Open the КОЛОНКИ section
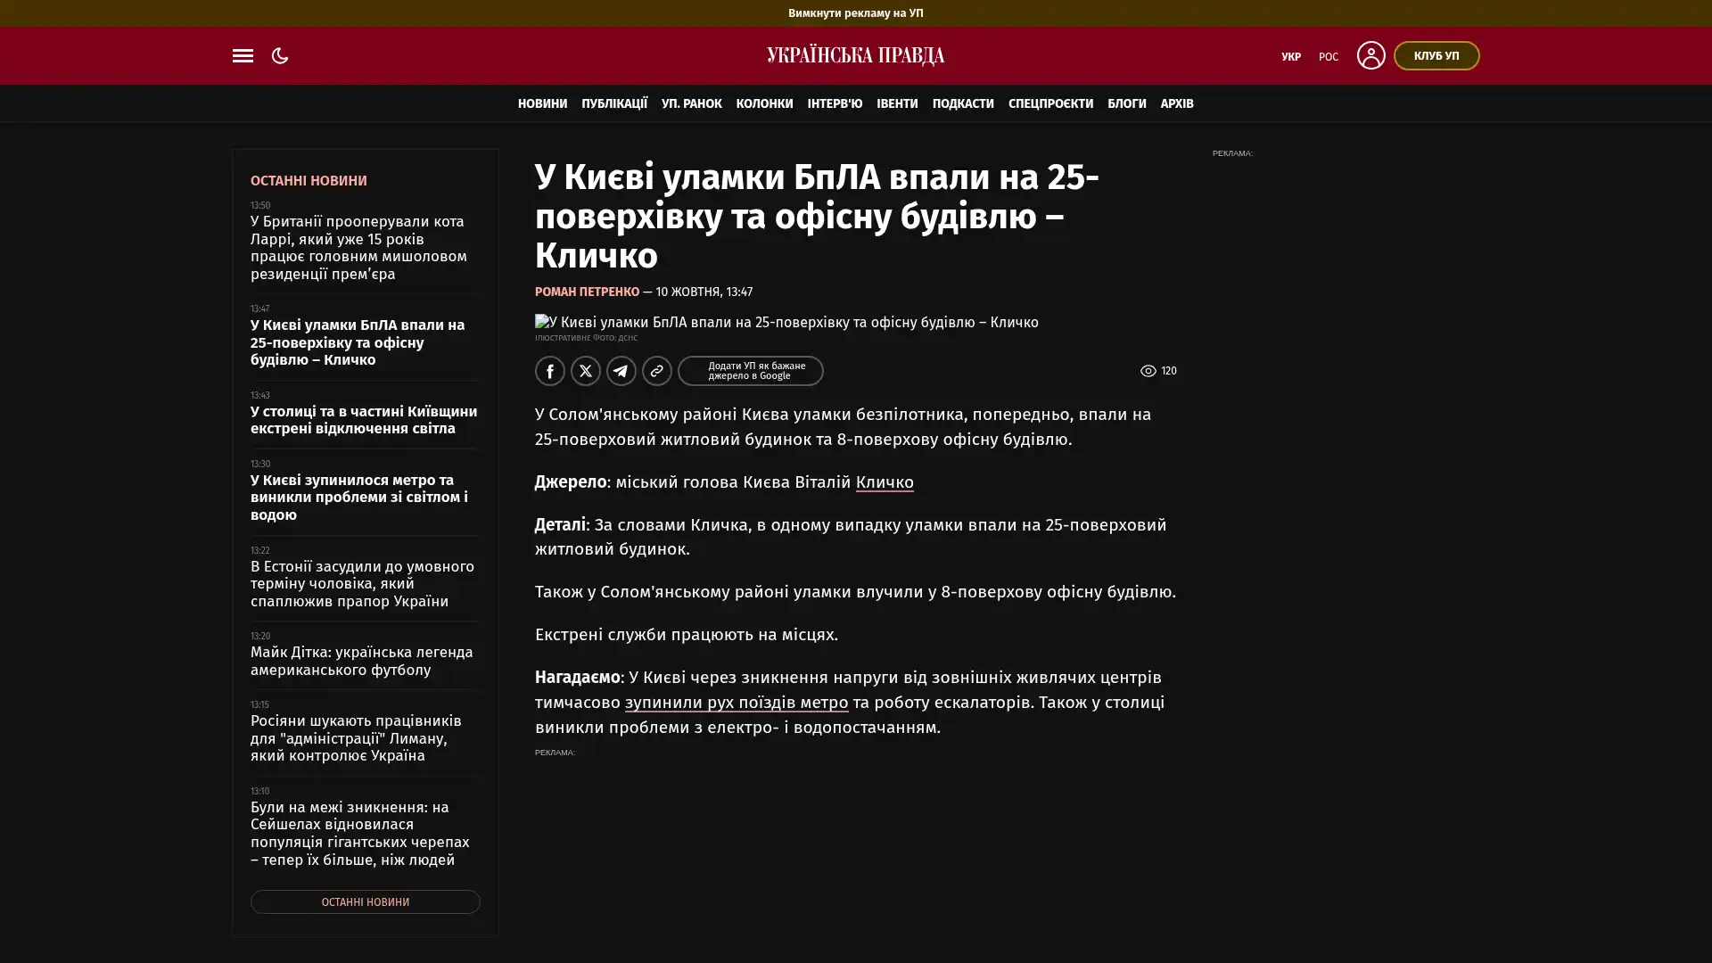1712x963 pixels. click(764, 103)
